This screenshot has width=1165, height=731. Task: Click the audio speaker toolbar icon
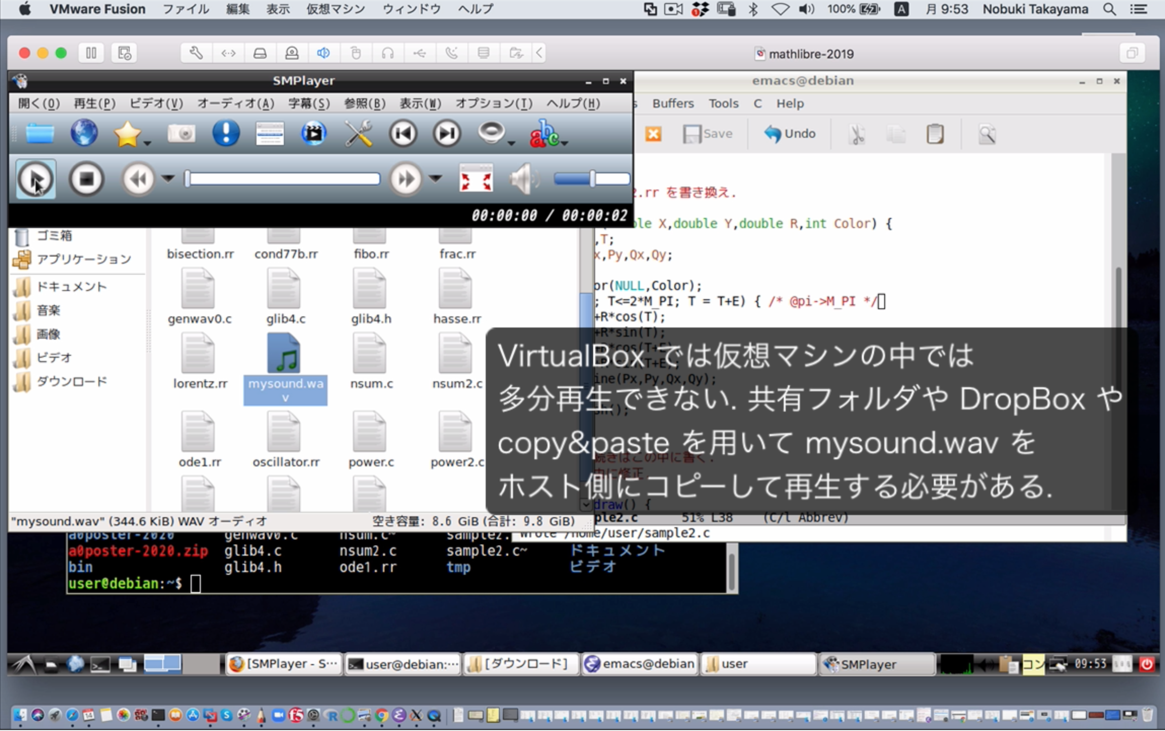[x=491, y=133]
